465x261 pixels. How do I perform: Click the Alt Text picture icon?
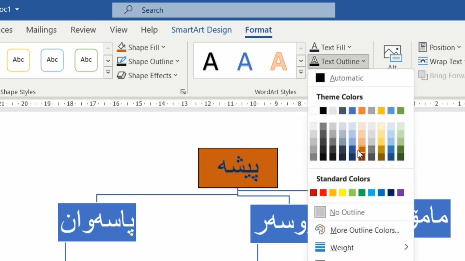pyautogui.click(x=392, y=54)
